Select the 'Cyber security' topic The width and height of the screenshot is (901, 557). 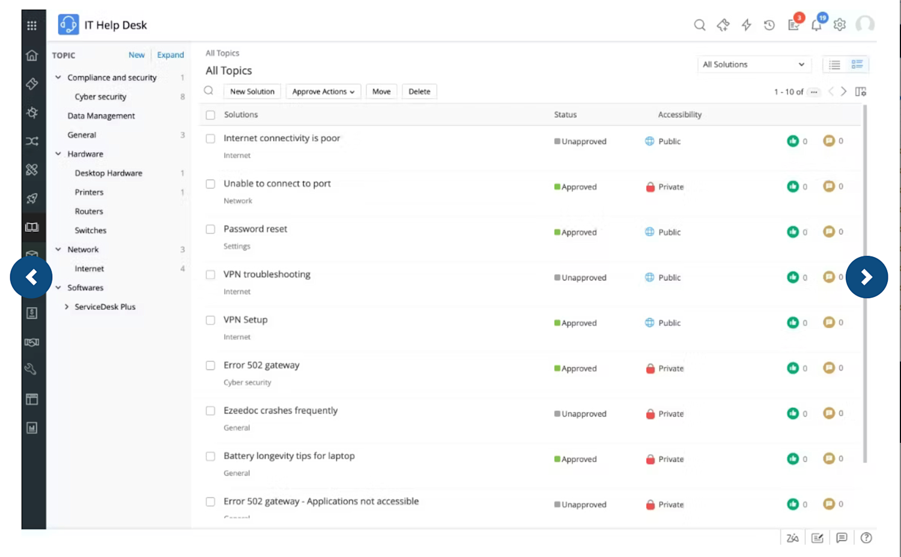click(x=100, y=97)
